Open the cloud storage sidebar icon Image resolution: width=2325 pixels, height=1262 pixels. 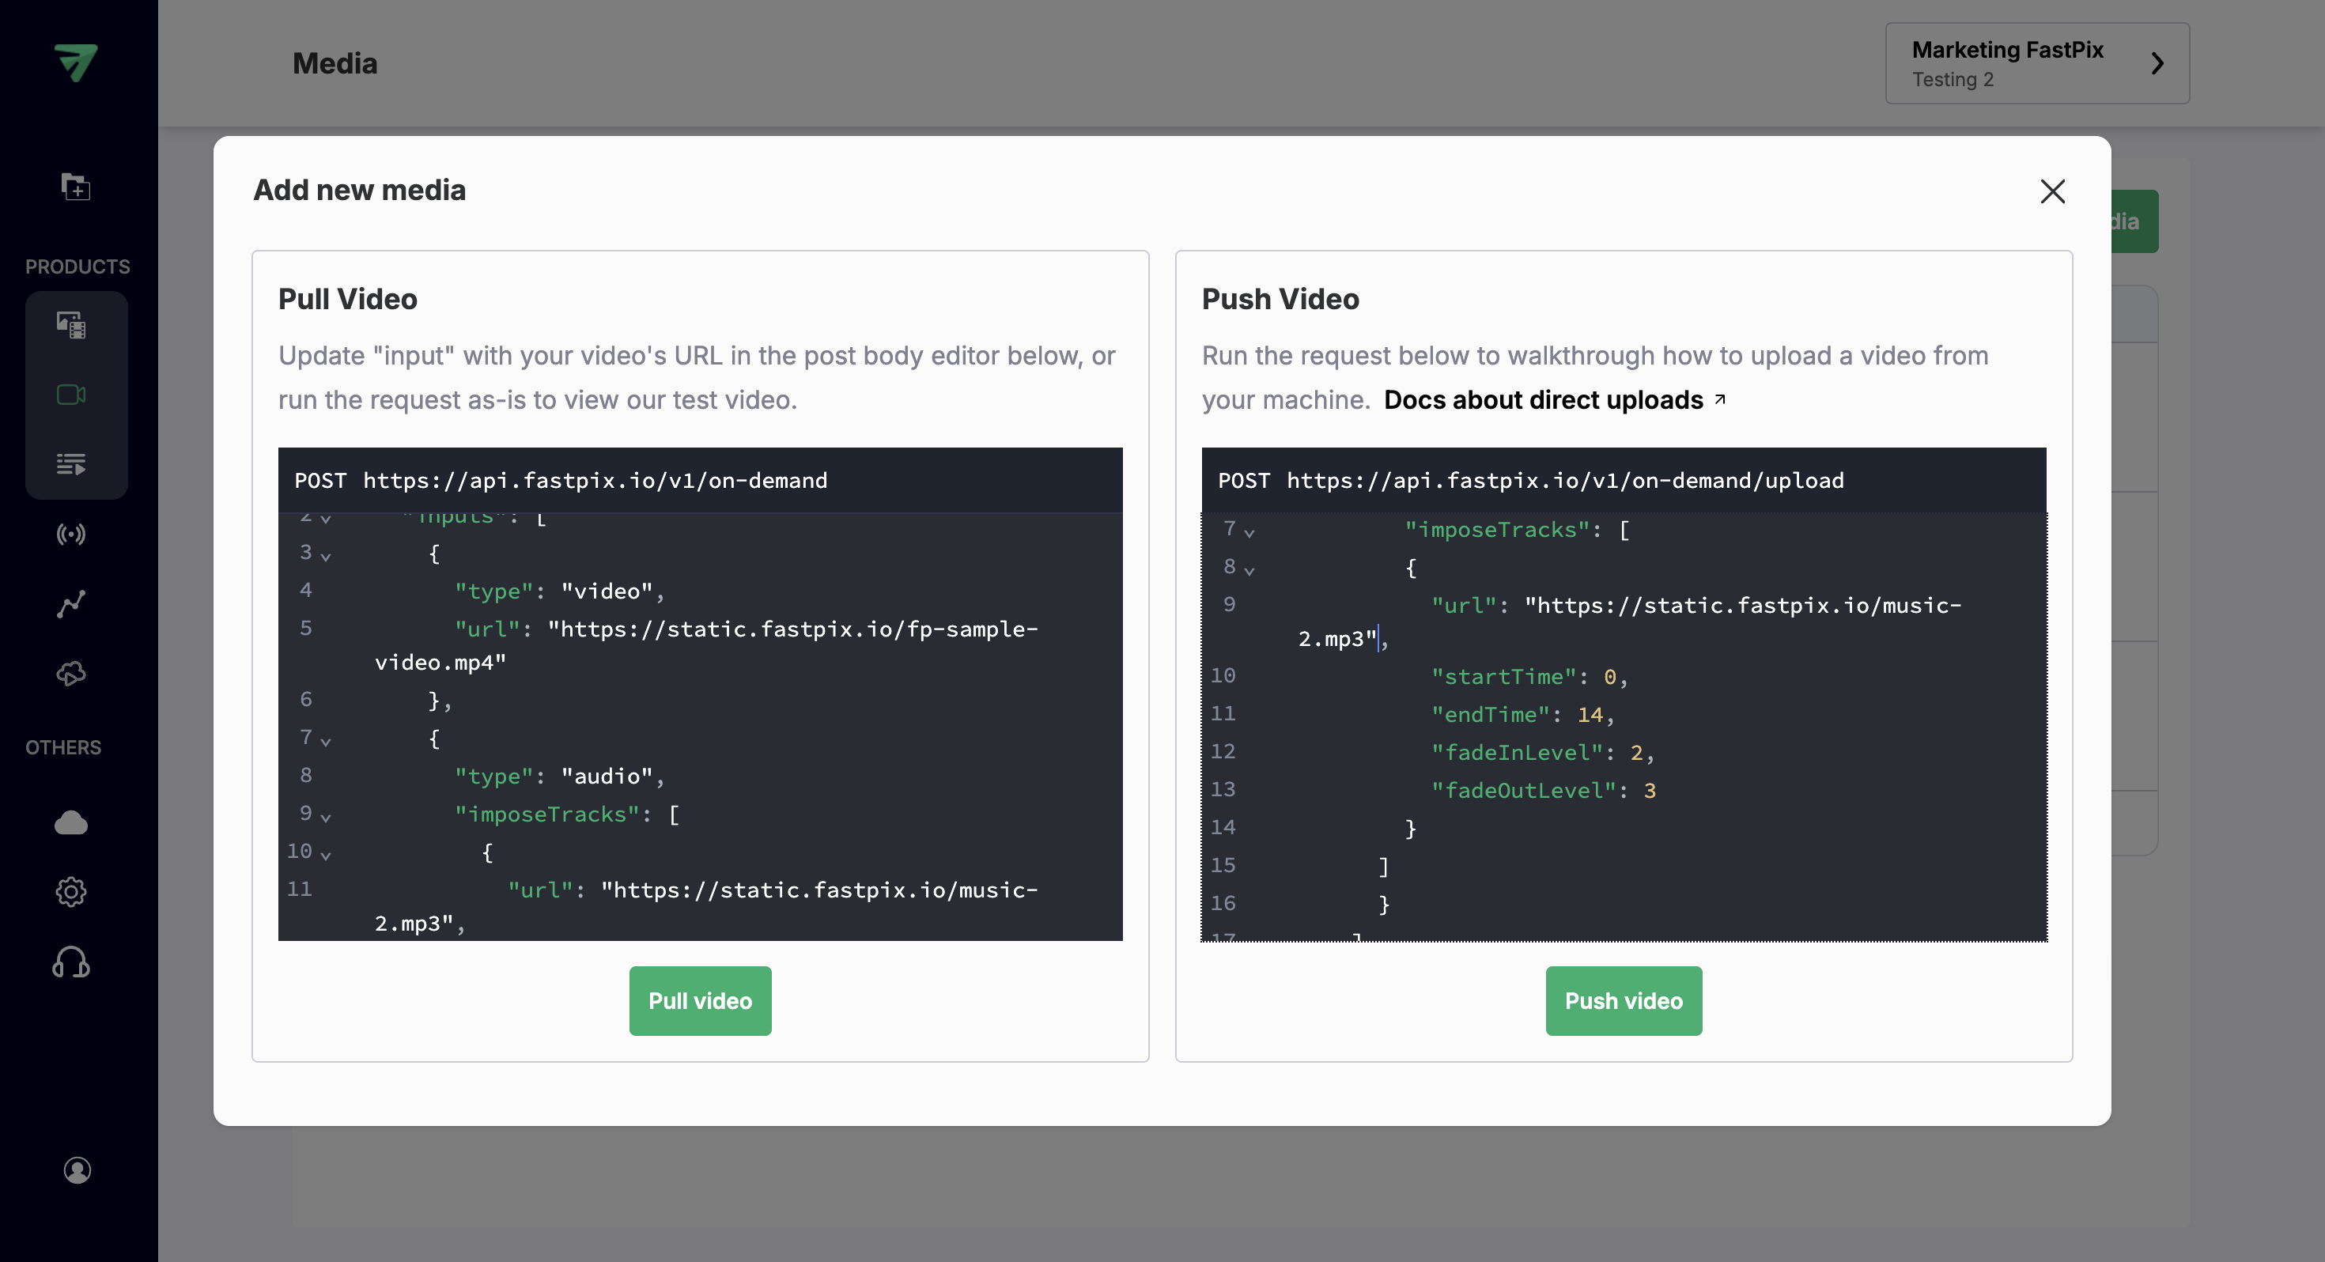(71, 822)
